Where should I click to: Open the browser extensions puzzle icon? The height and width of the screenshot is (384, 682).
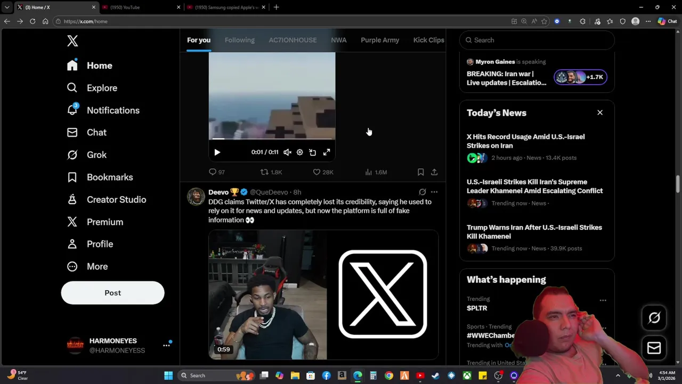(x=582, y=21)
